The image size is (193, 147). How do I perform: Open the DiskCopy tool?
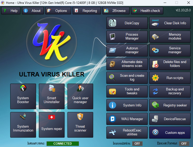click(127, 23)
